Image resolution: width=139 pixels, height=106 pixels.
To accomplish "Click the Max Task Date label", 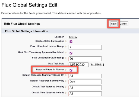I will pyautogui.click(x=56, y=64).
